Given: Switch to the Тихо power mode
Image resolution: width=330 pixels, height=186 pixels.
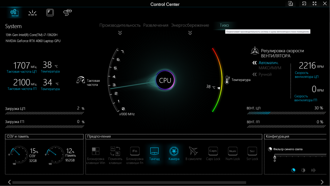Looking at the screenshot, I should pyautogui.click(x=224, y=25).
